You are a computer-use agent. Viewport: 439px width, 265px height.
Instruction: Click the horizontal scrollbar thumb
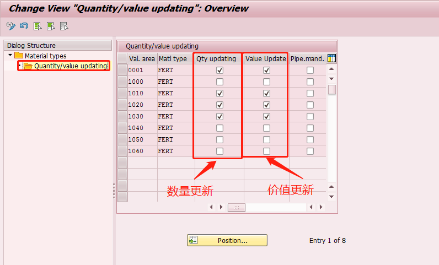[236, 207]
